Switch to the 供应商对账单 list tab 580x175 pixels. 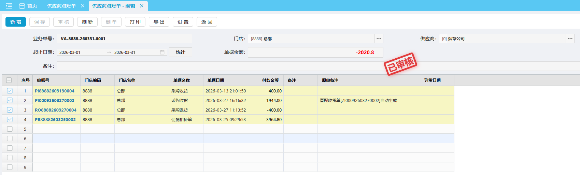(x=61, y=6)
